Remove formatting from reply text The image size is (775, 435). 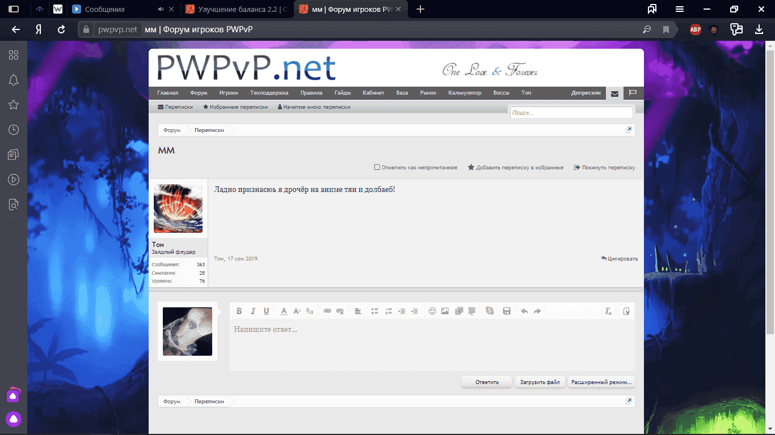click(608, 311)
